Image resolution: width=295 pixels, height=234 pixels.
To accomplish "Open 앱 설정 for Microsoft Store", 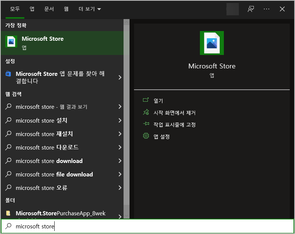I will tap(162, 136).
